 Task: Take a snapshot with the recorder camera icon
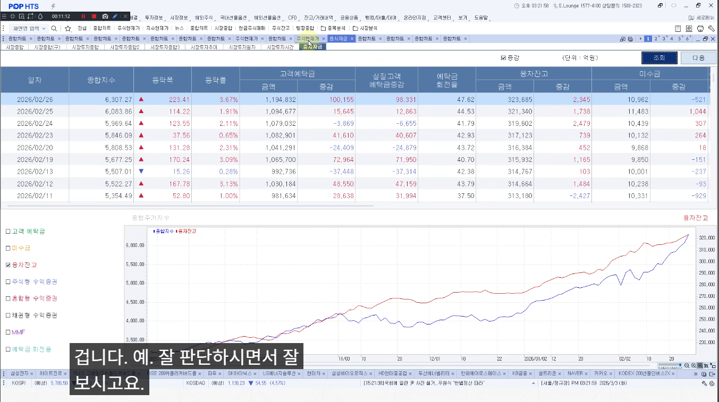105,16
